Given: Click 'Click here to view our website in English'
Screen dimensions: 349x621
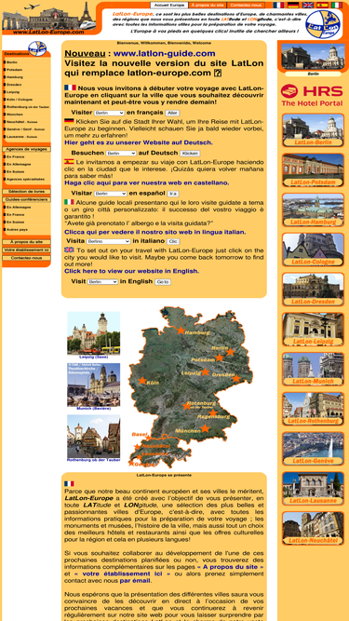Looking at the screenshot, I should click(132, 271).
